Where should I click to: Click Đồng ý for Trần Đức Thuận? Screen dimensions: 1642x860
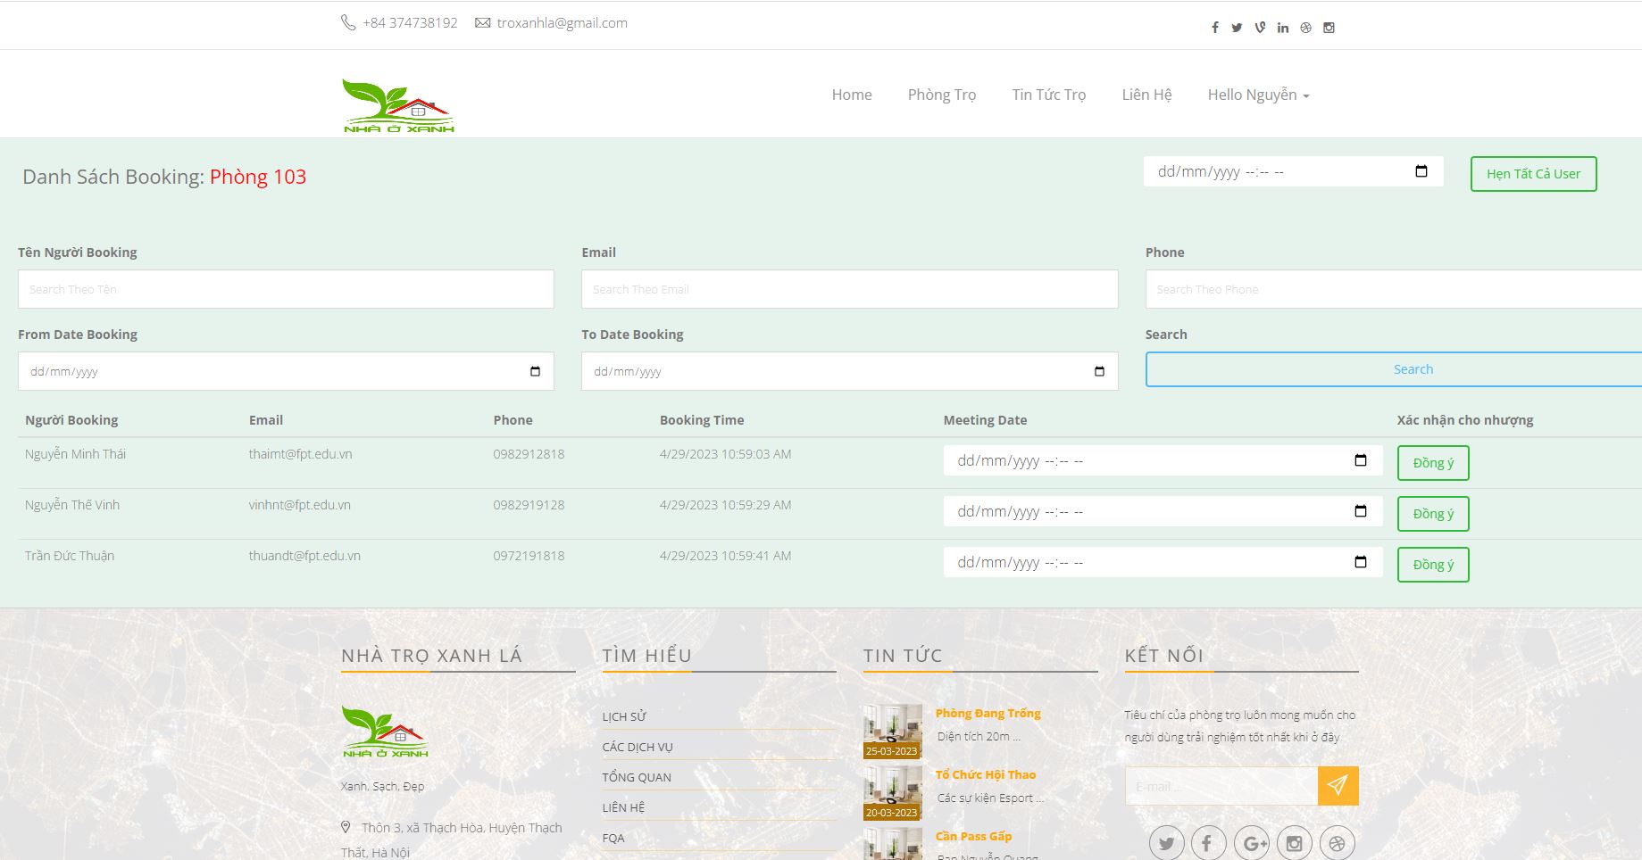click(1432, 564)
